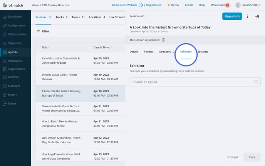Image resolution: width=265 pixels, height=166 pixels.
Task: Click the Organizers people icon
Action: tap(5, 43)
